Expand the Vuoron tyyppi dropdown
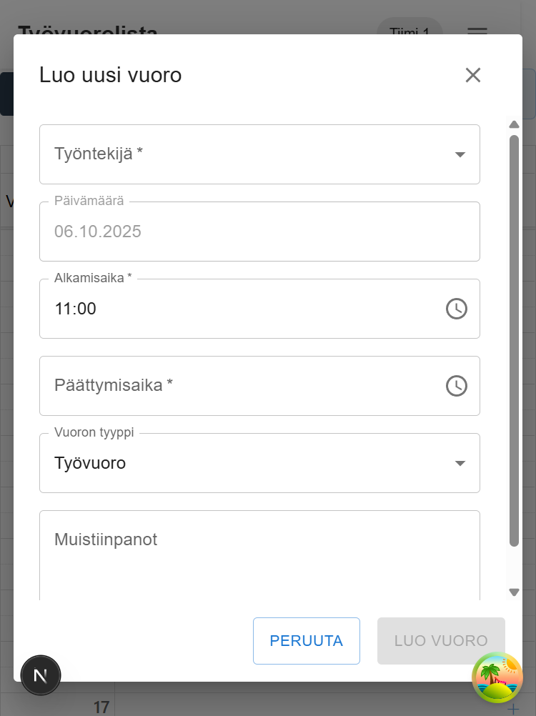Screen dimensions: 536x716 [259, 463]
